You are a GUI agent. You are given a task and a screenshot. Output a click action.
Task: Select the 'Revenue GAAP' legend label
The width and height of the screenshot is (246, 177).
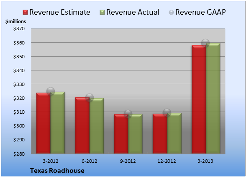pos(200,12)
